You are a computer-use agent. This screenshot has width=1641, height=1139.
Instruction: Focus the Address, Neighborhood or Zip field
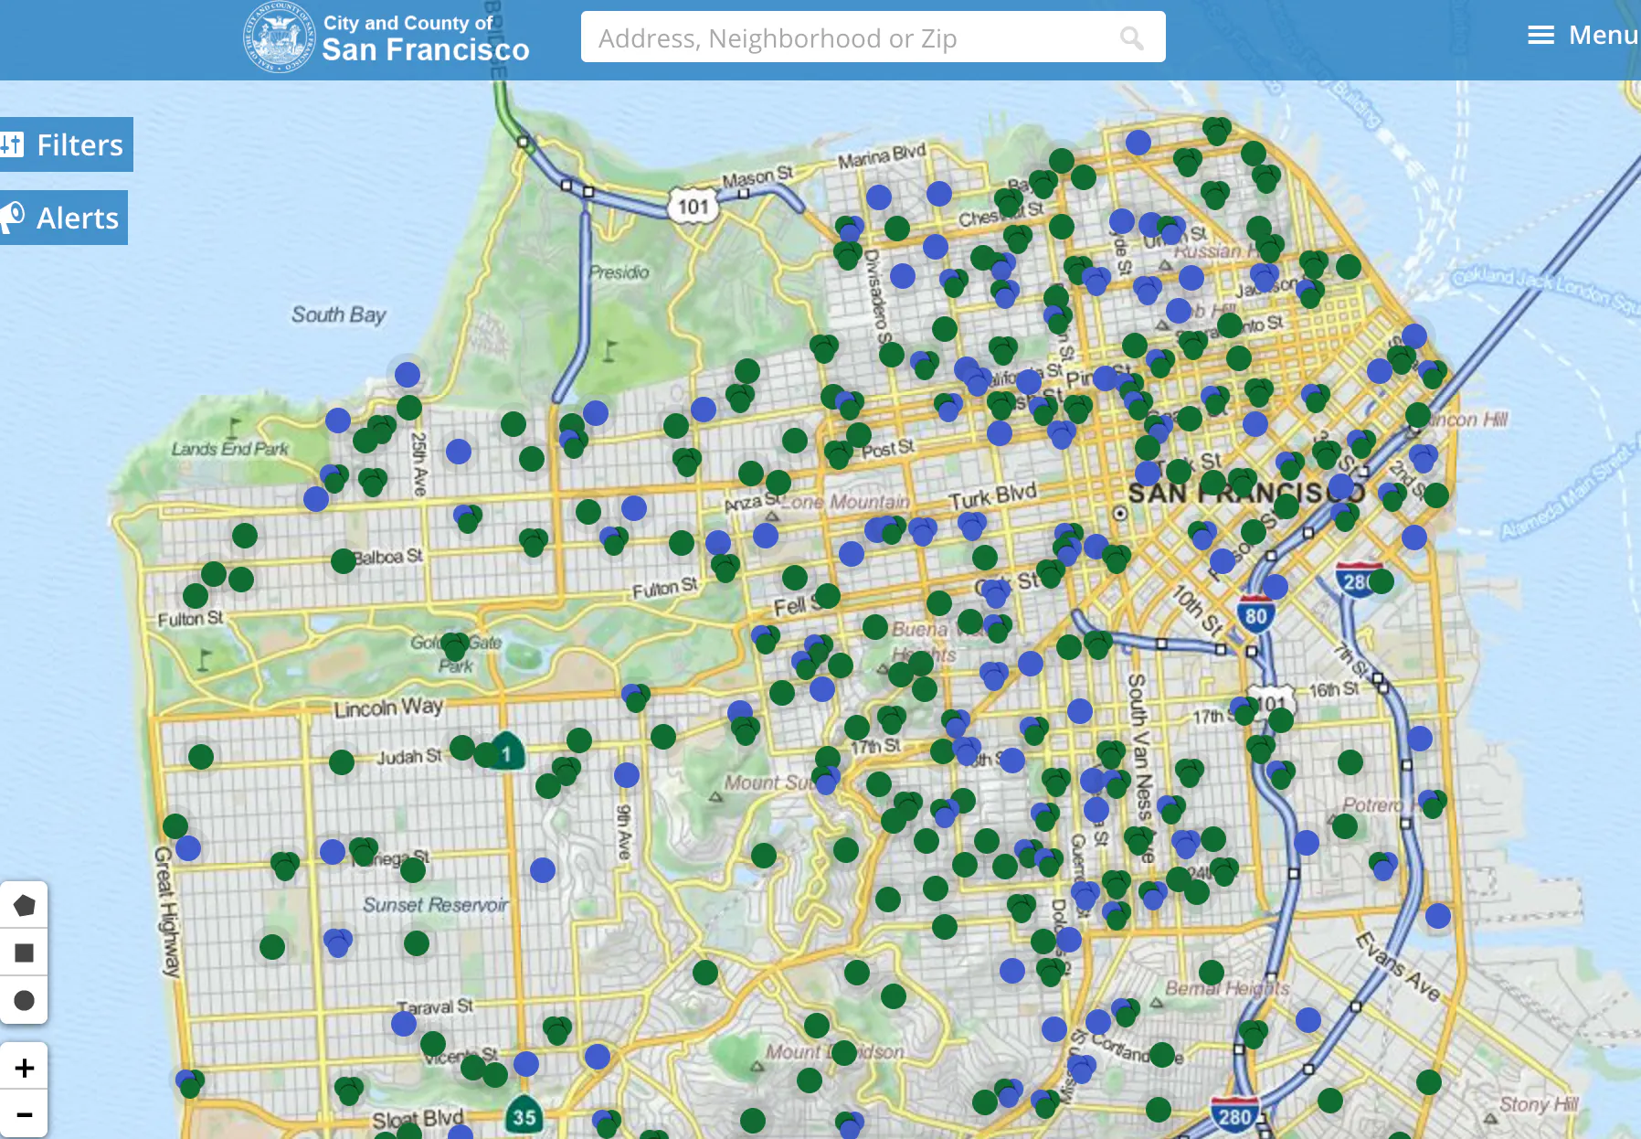[x=873, y=37]
